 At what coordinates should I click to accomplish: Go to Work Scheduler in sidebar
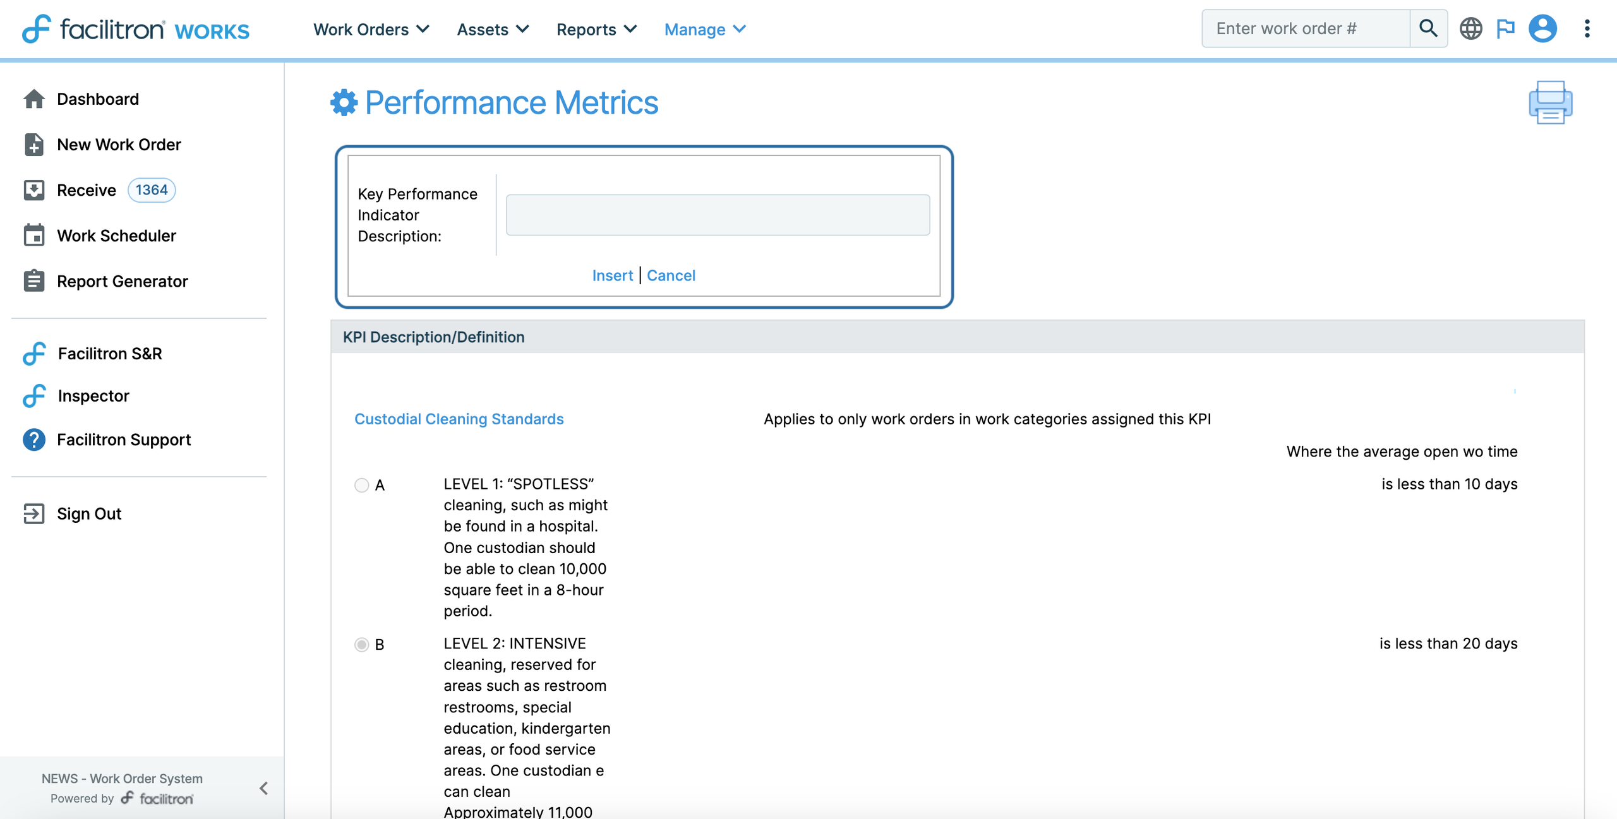click(116, 236)
